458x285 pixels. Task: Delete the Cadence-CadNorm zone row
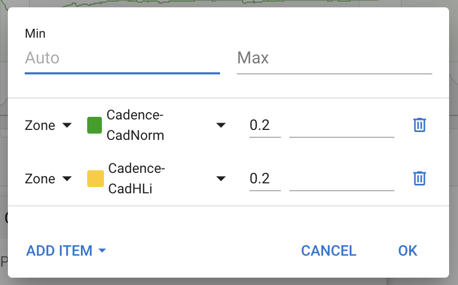pyautogui.click(x=419, y=125)
